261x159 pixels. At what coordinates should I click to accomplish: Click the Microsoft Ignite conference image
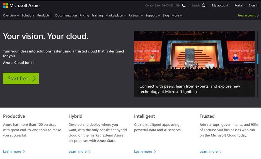point(194,56)
